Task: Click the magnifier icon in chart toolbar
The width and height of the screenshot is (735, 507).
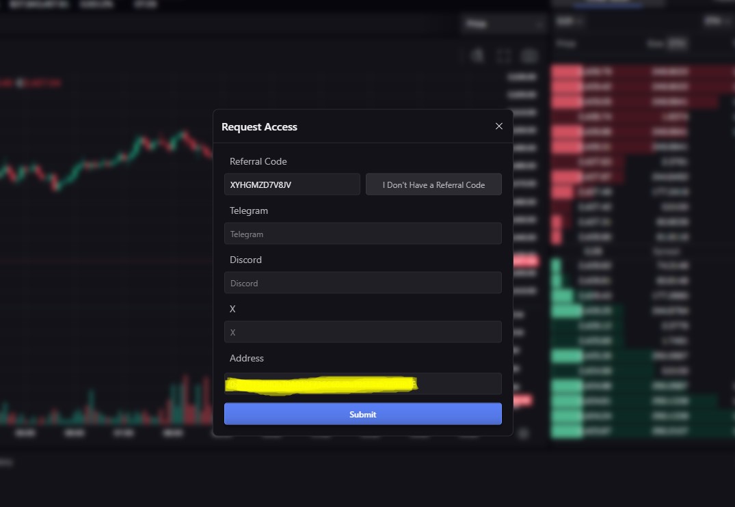Action: [478, 55]
